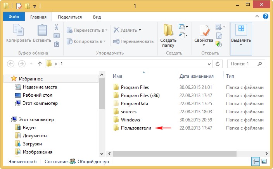Open the Файл (File) menu
The width and height of the screenshot is (273, 169).
14,17
